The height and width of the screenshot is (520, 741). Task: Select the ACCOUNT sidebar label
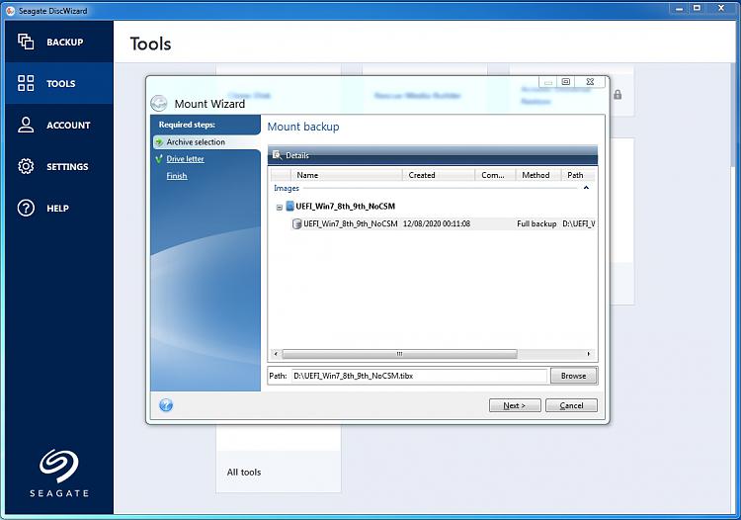tap(68, 126)
